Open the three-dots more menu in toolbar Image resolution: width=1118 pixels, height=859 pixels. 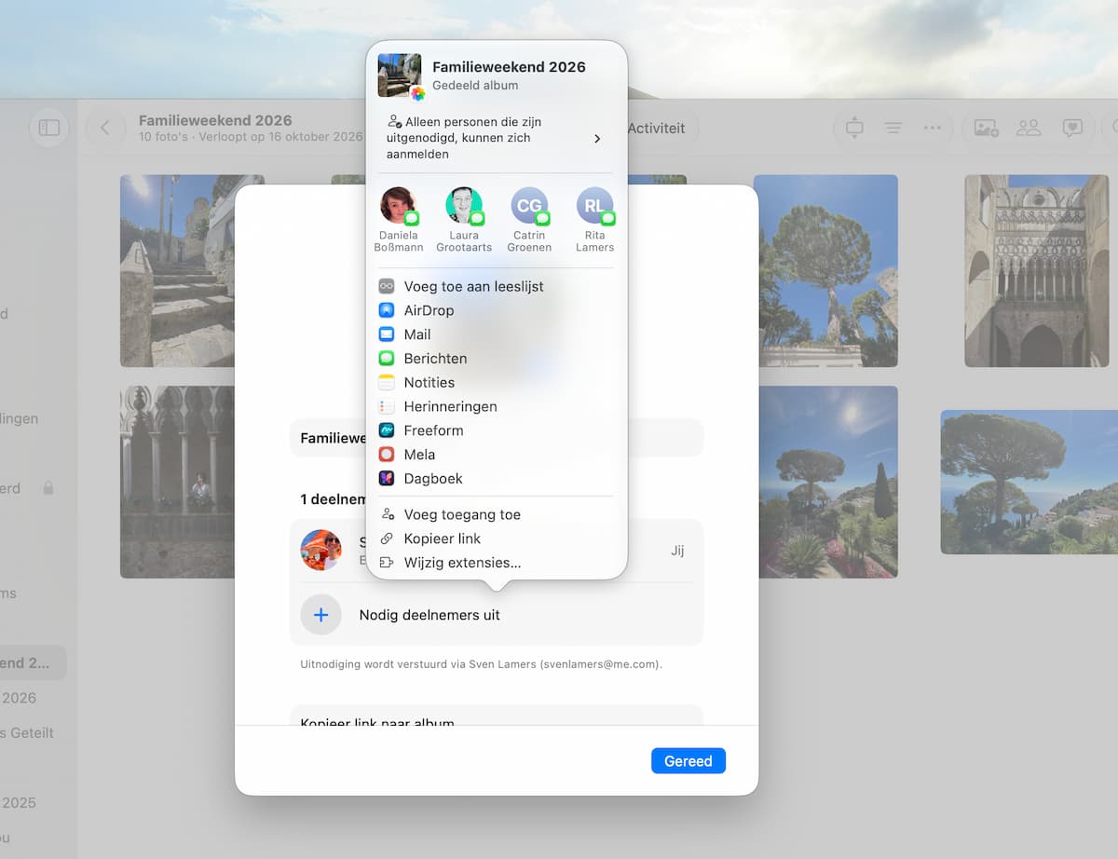click(x=932, y=129)
